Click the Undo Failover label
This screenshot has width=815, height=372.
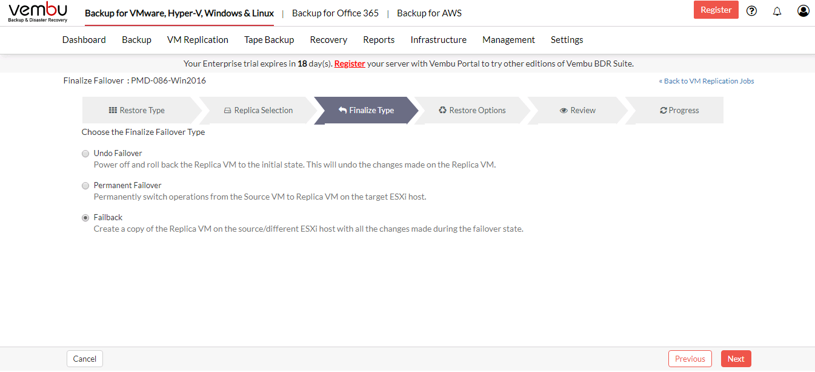pos(118,154)
